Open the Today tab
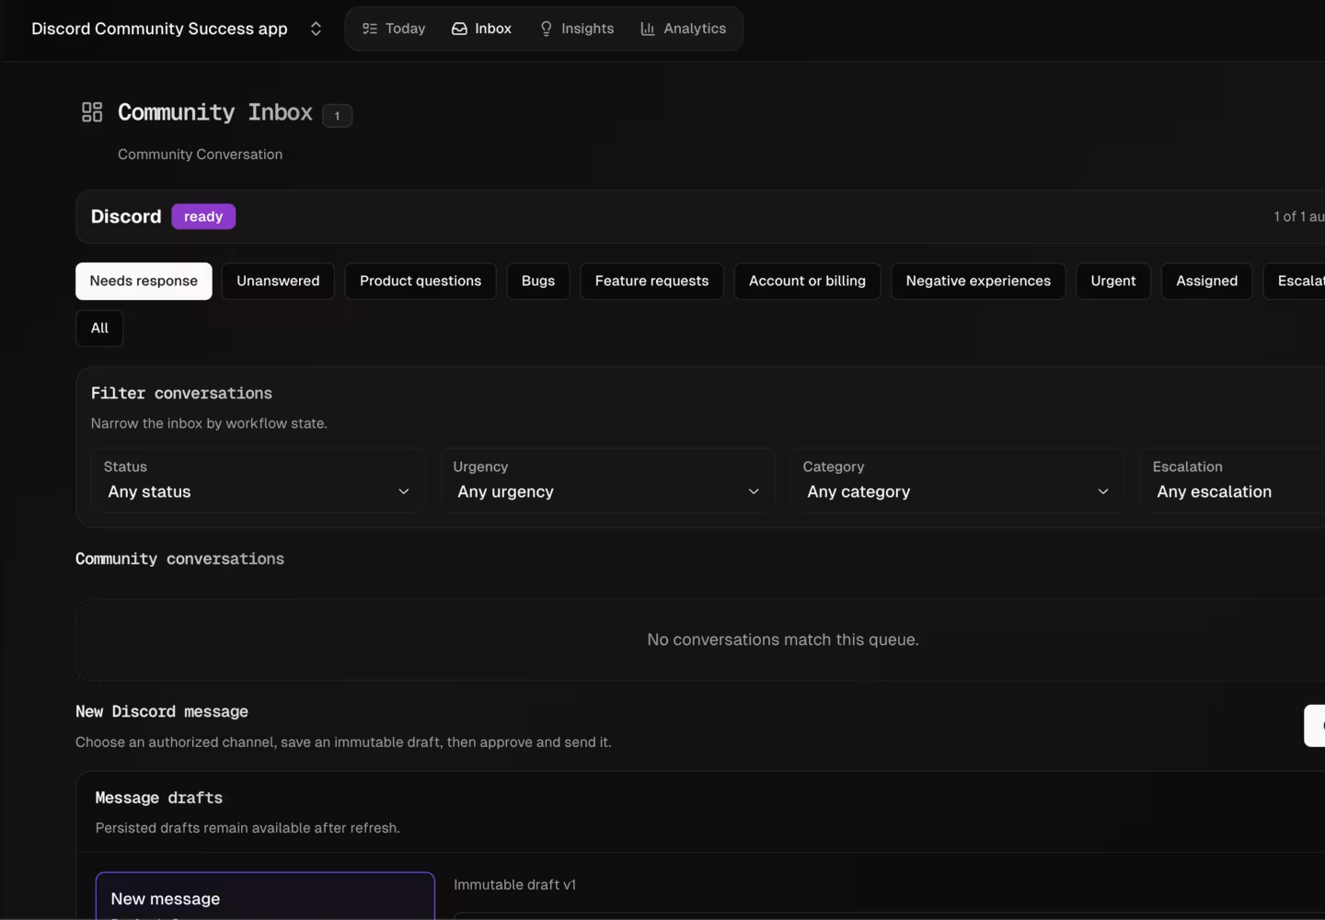The height and width of the screenshot is (920, 1325). click(394, 29)
